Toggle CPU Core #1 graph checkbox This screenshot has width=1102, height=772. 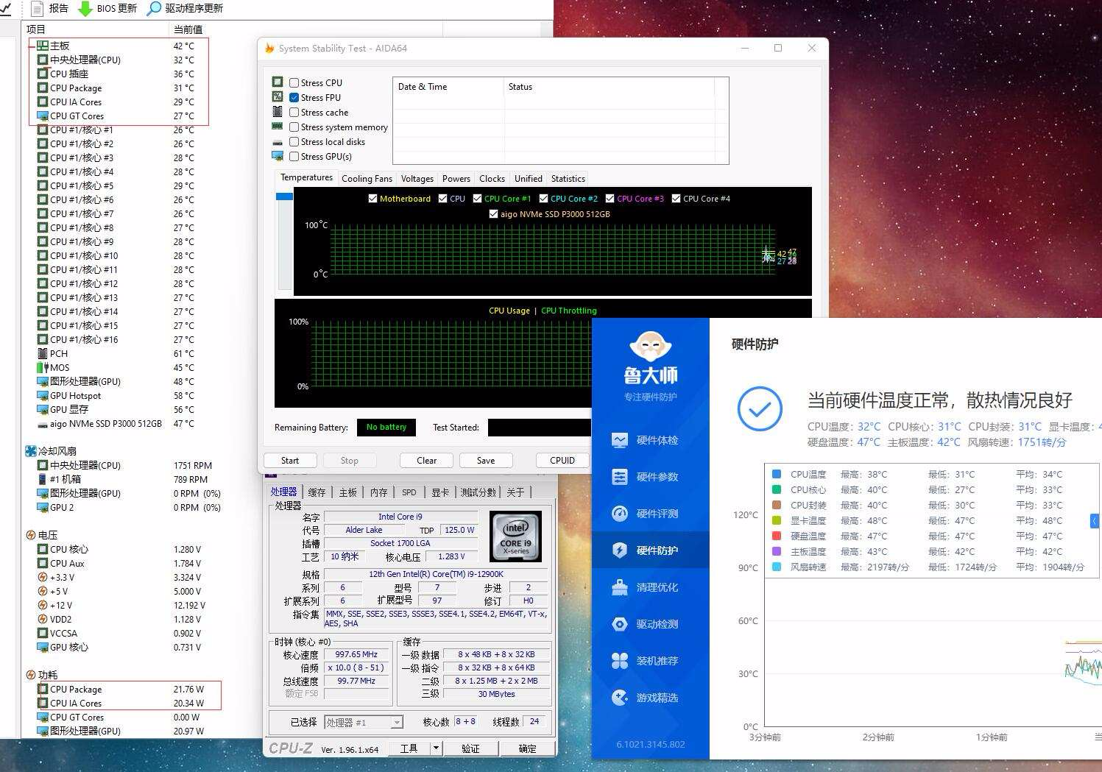[477, 198]
